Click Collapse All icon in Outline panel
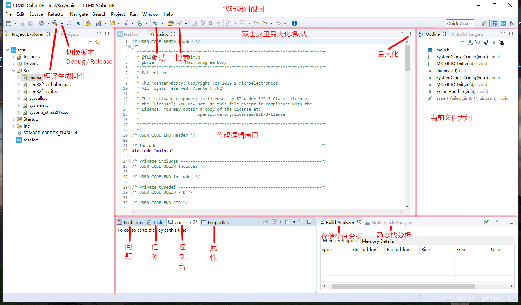521x305 pixels. click(462, 43)
